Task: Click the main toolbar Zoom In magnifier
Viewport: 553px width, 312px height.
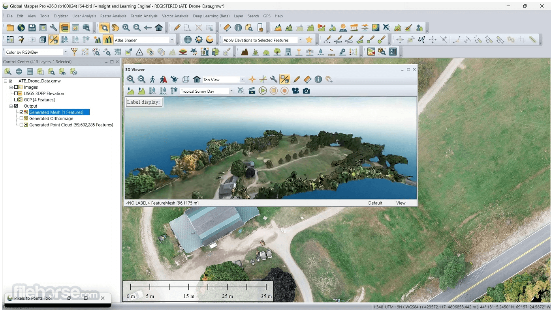Action: 126,28
